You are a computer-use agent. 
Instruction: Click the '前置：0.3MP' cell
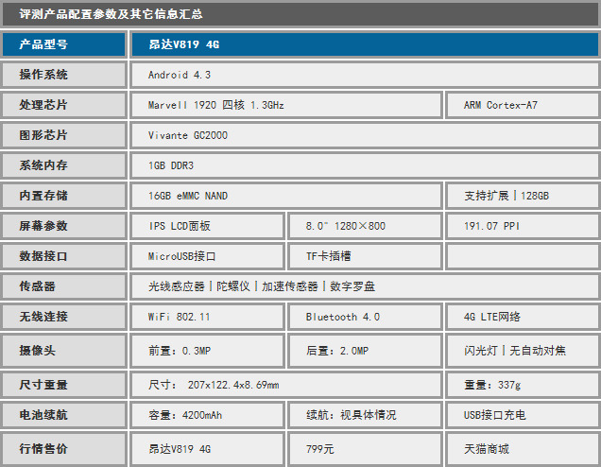207,351
